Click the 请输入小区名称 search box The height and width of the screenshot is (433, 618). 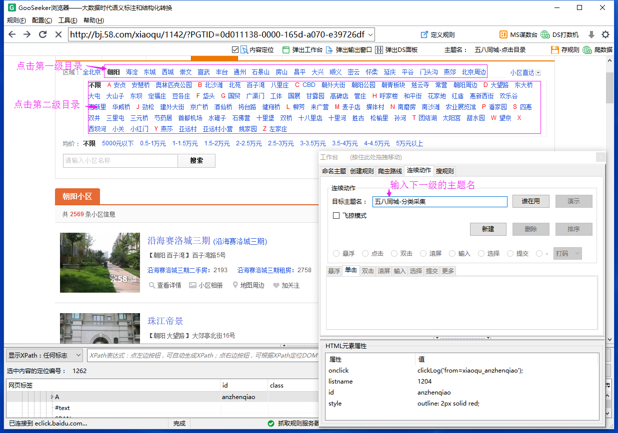(120, 161)
